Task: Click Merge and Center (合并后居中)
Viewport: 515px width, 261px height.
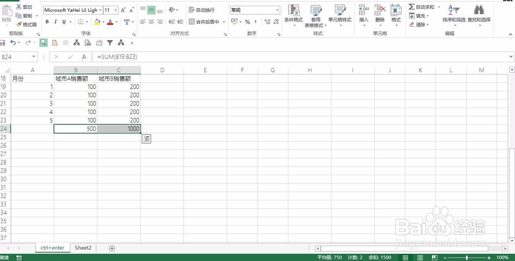Action: (x=204, y=22)
